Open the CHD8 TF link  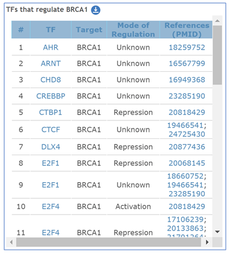click(50, 80)
